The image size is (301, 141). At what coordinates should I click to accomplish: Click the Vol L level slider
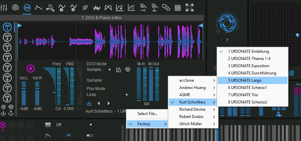pyautogui.click(x=24, y=94)
